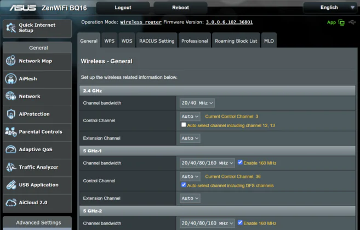Screen dimensions: 360x230
Task: Click the Parental Controls people icon
Action: coord(11,132)
